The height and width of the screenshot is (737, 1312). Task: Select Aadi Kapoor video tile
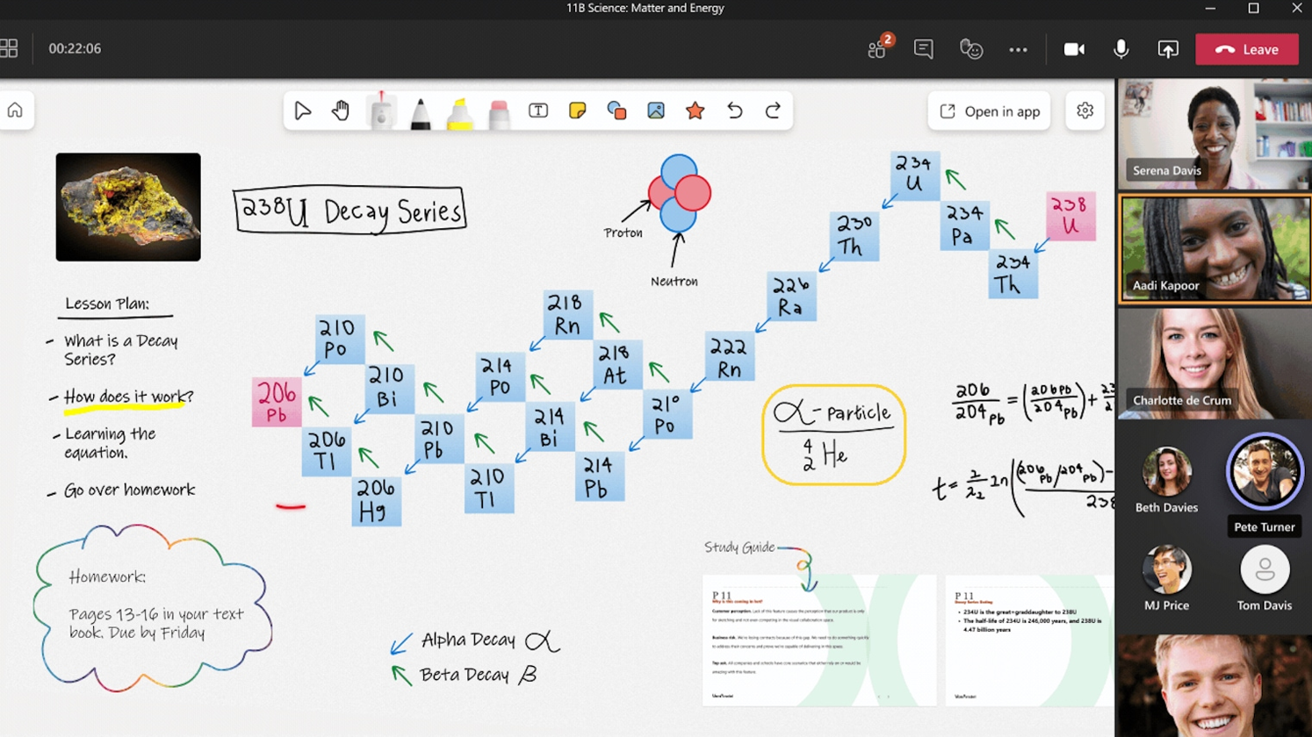click(1215, 249)
